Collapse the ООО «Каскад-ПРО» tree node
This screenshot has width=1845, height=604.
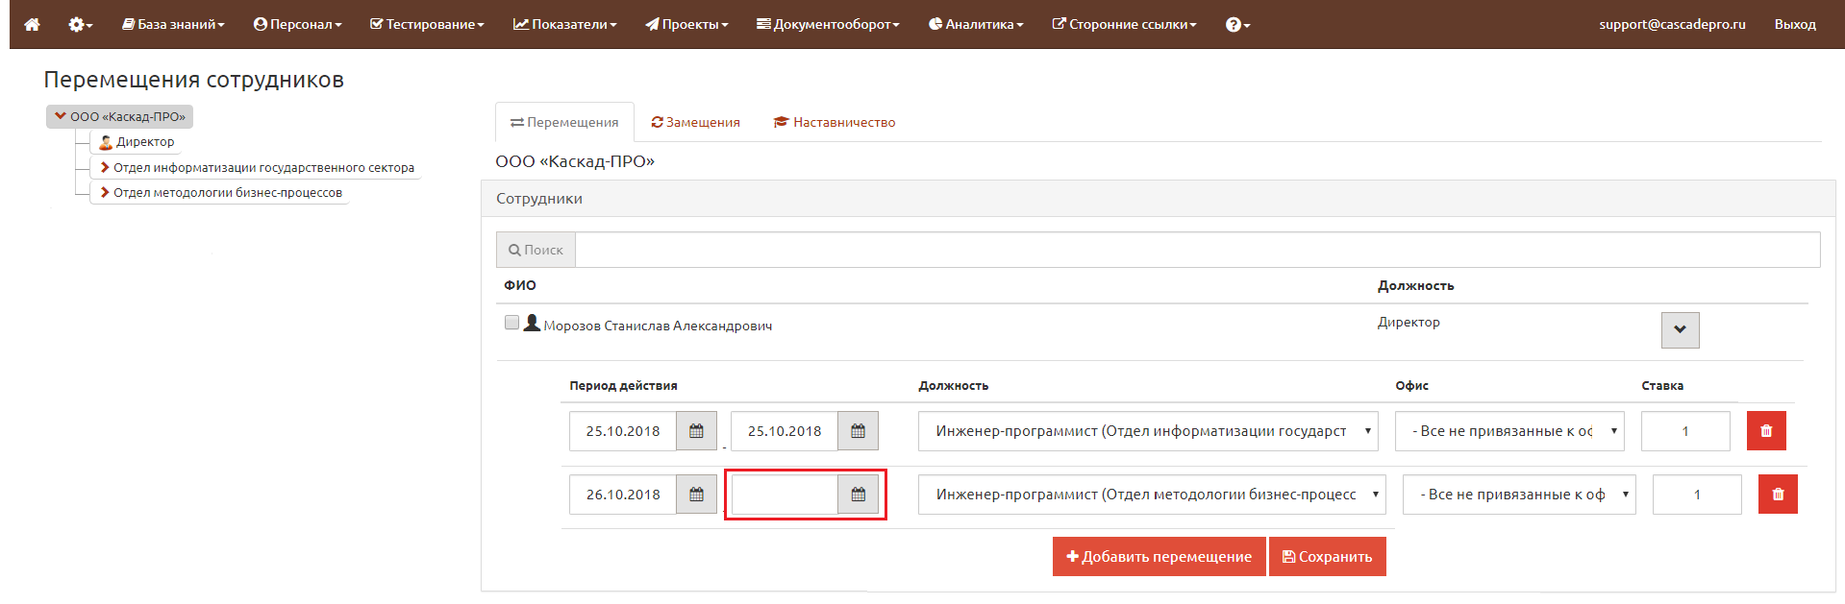[61, 116]
